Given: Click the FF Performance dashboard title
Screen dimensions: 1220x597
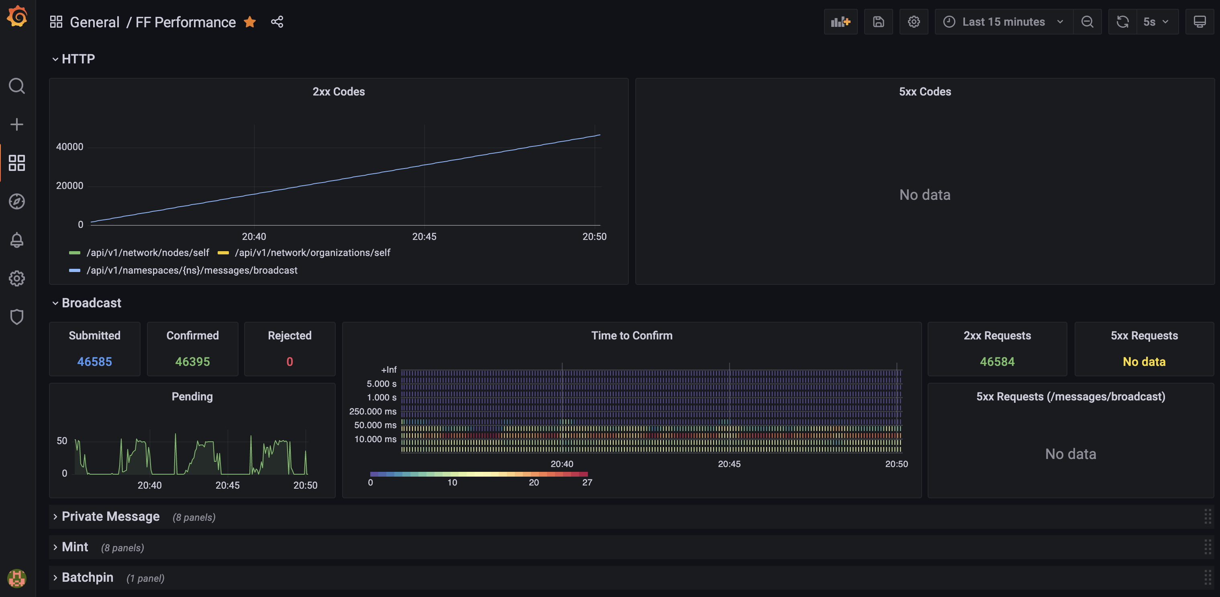Looking at the screenshot, I should pyautogui.click(x=186, y=22).
